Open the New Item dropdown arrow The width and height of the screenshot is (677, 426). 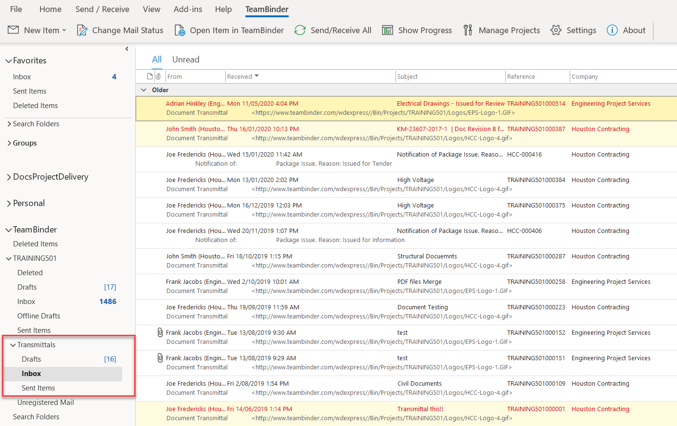click(x=64, y=30)
